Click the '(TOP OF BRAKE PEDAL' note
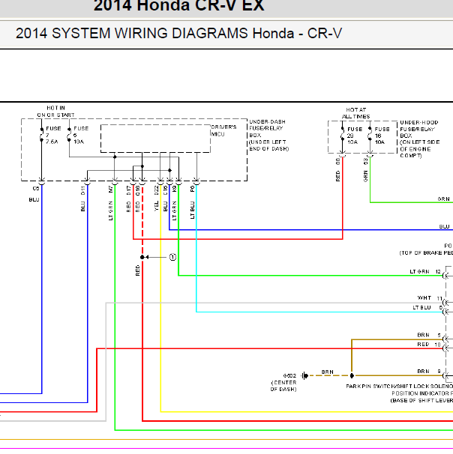The width and height of the screenshot is (453, 454). [x=426, y=253]
